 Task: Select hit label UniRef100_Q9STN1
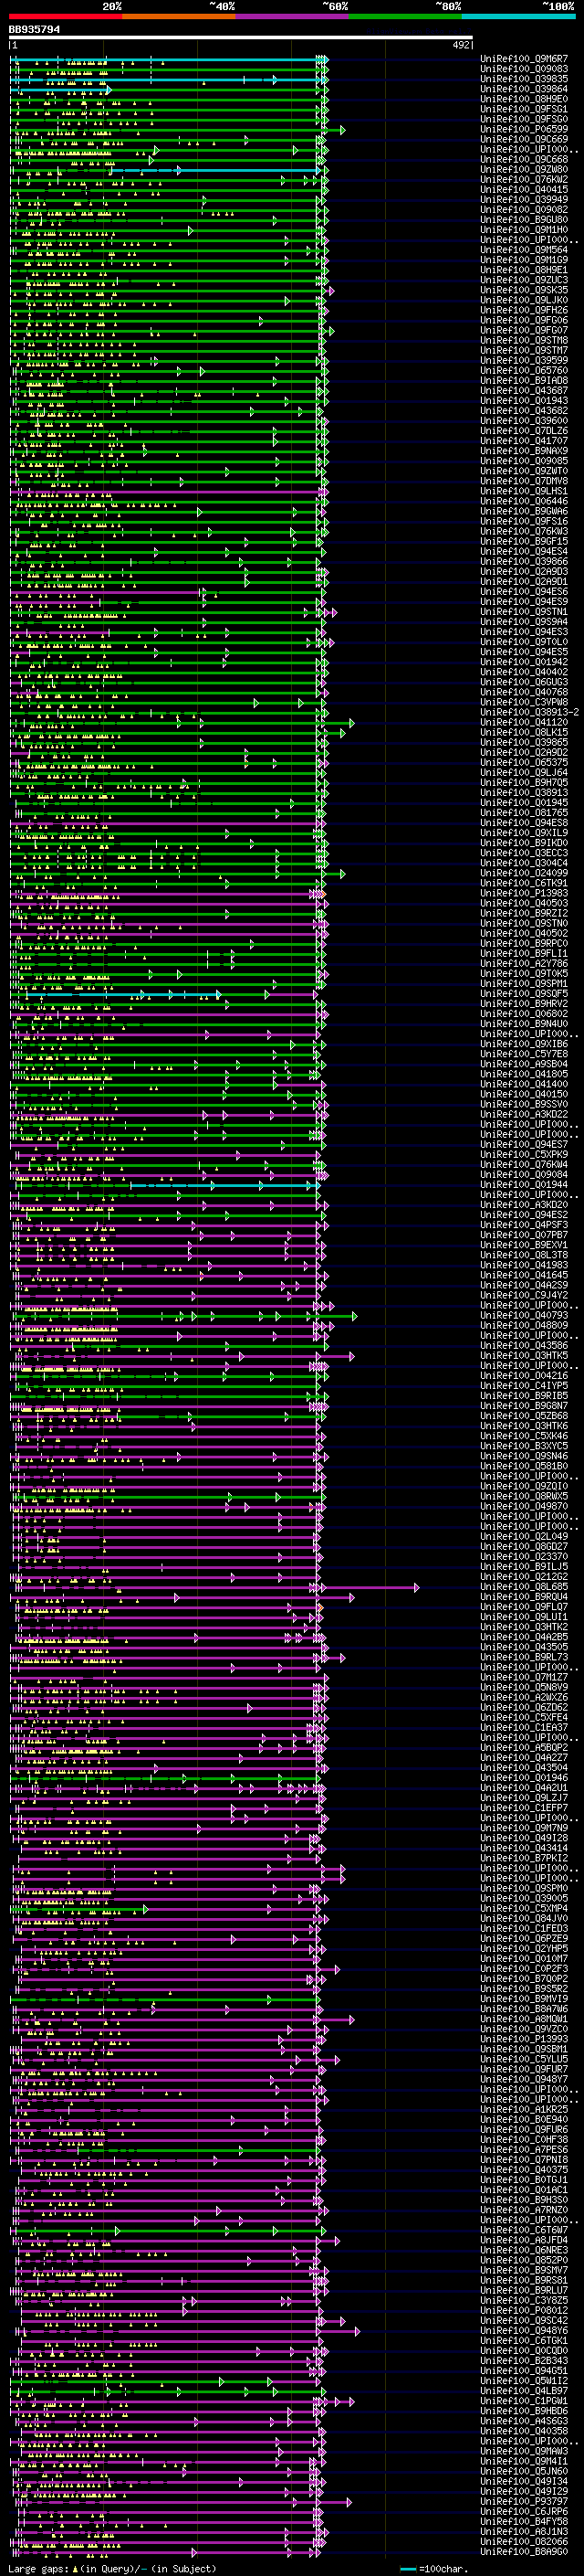coord(524,611)
